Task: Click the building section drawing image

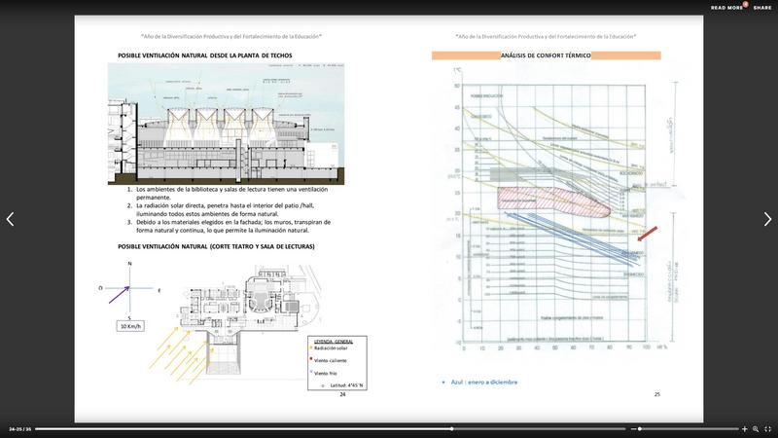Action: pos(227,124)
